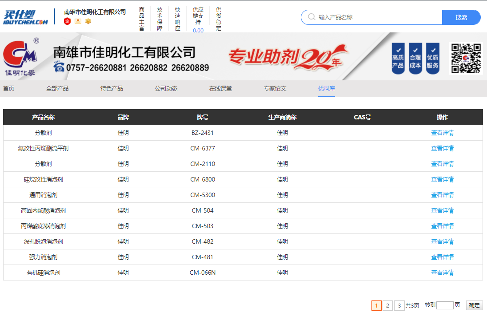View details for CM-6377
The image size is (487, 316).
(x=442, y=149)
